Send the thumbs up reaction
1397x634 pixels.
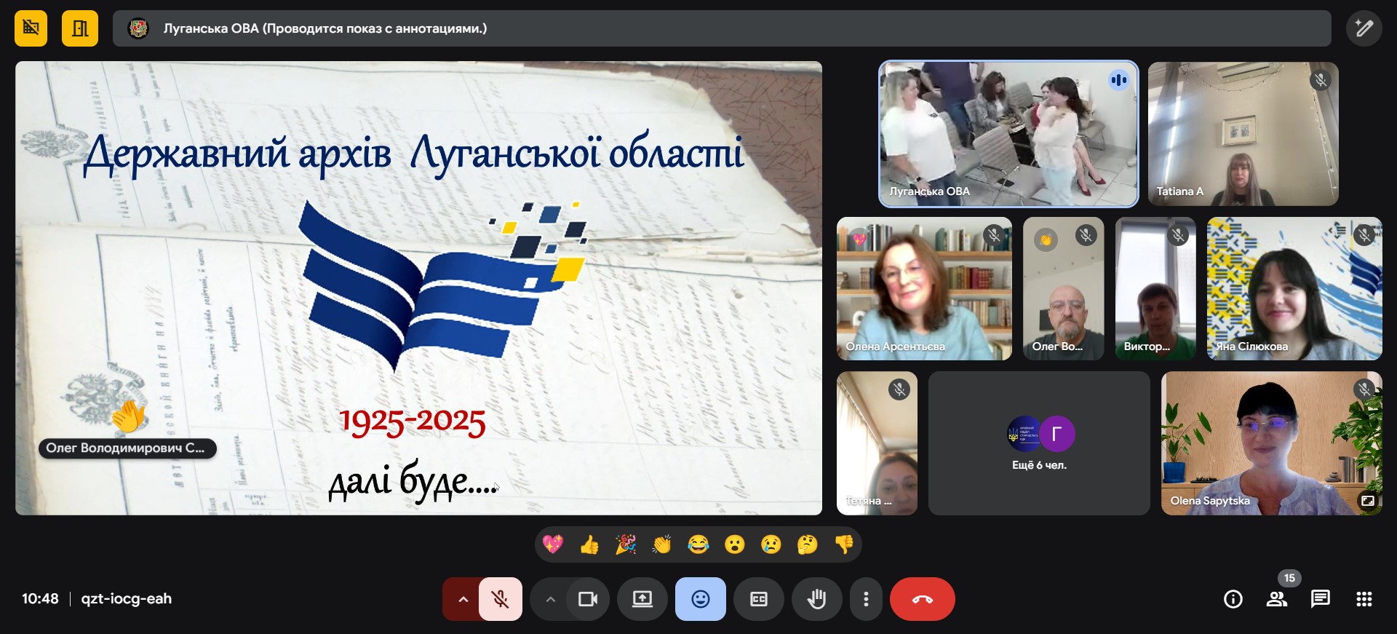(589, 544)
